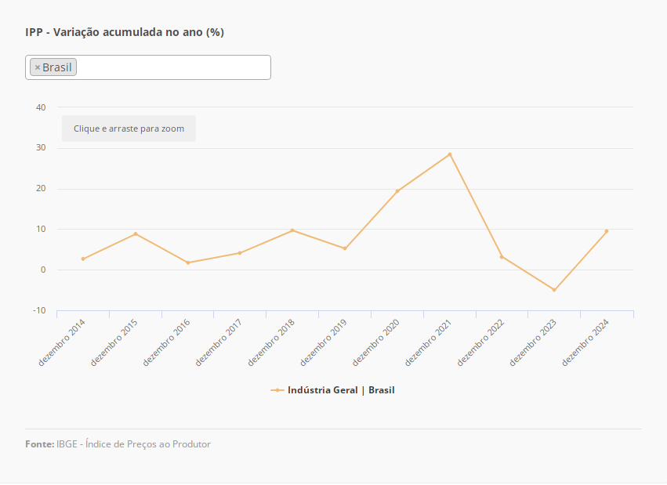This screenshot has width=667, height=485.
Task: Click the lowest data point at dezembro 2023
Action: point(554,290)
